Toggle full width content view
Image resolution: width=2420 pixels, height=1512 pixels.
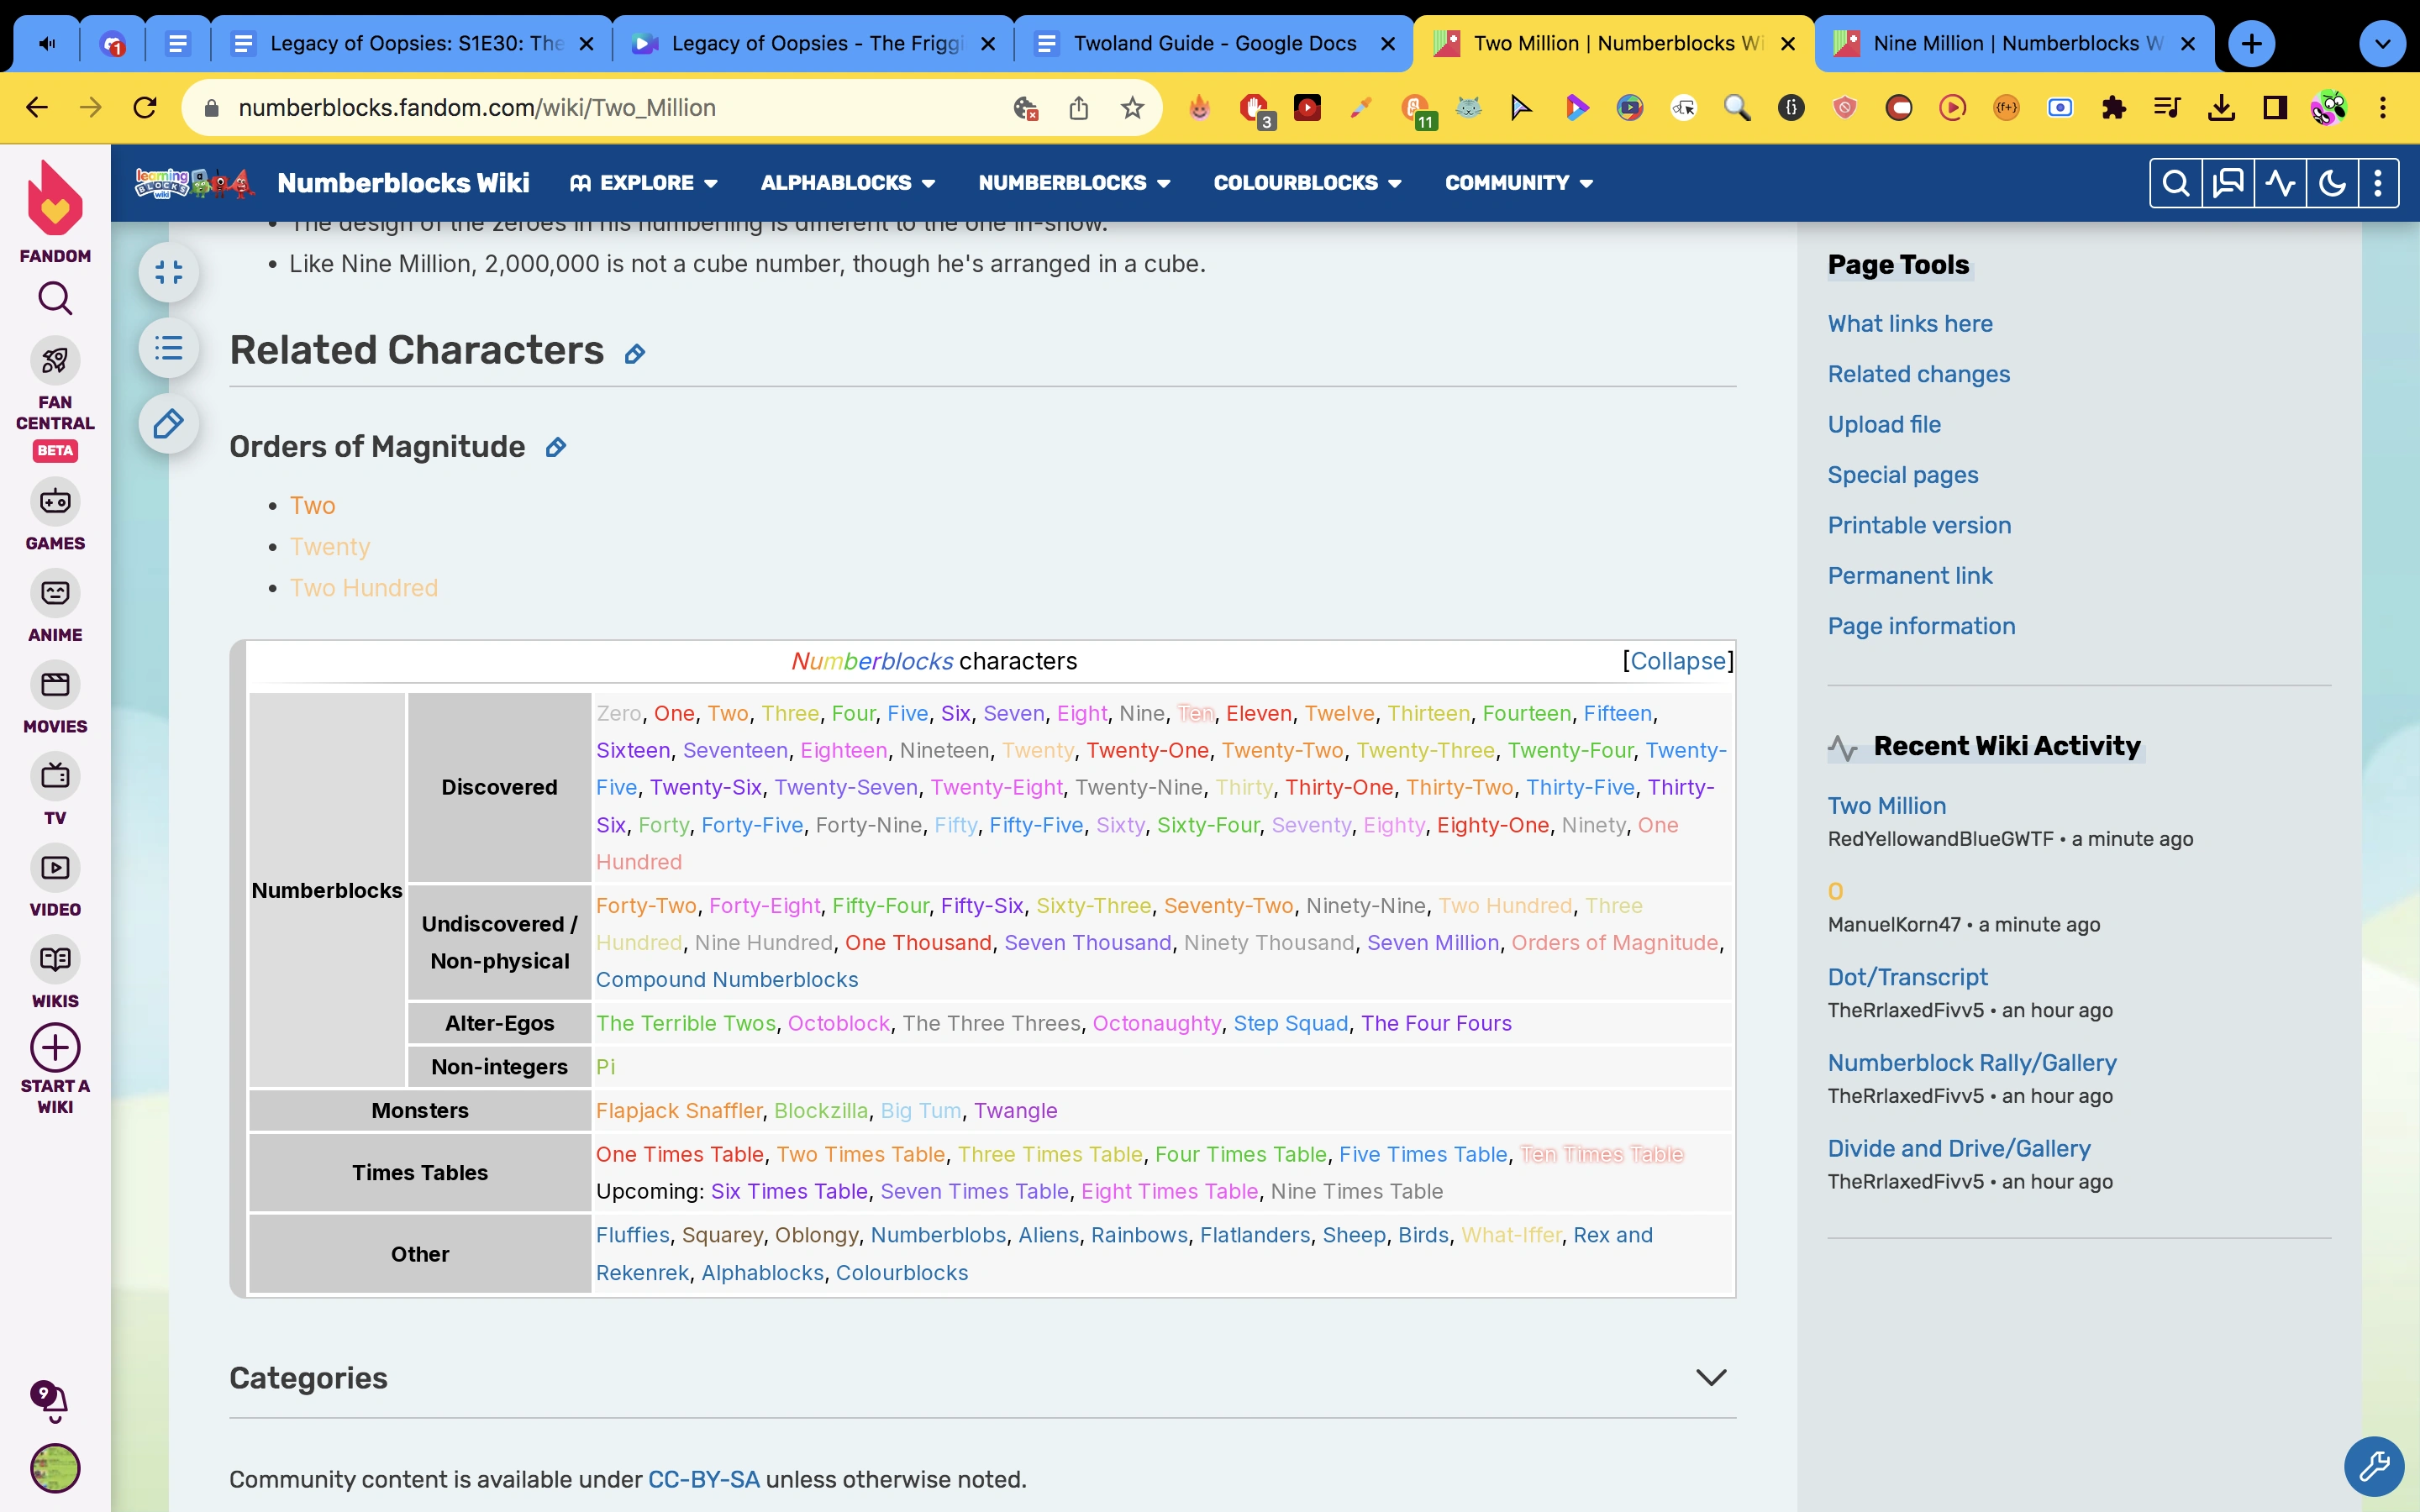(x=168, y=272)
